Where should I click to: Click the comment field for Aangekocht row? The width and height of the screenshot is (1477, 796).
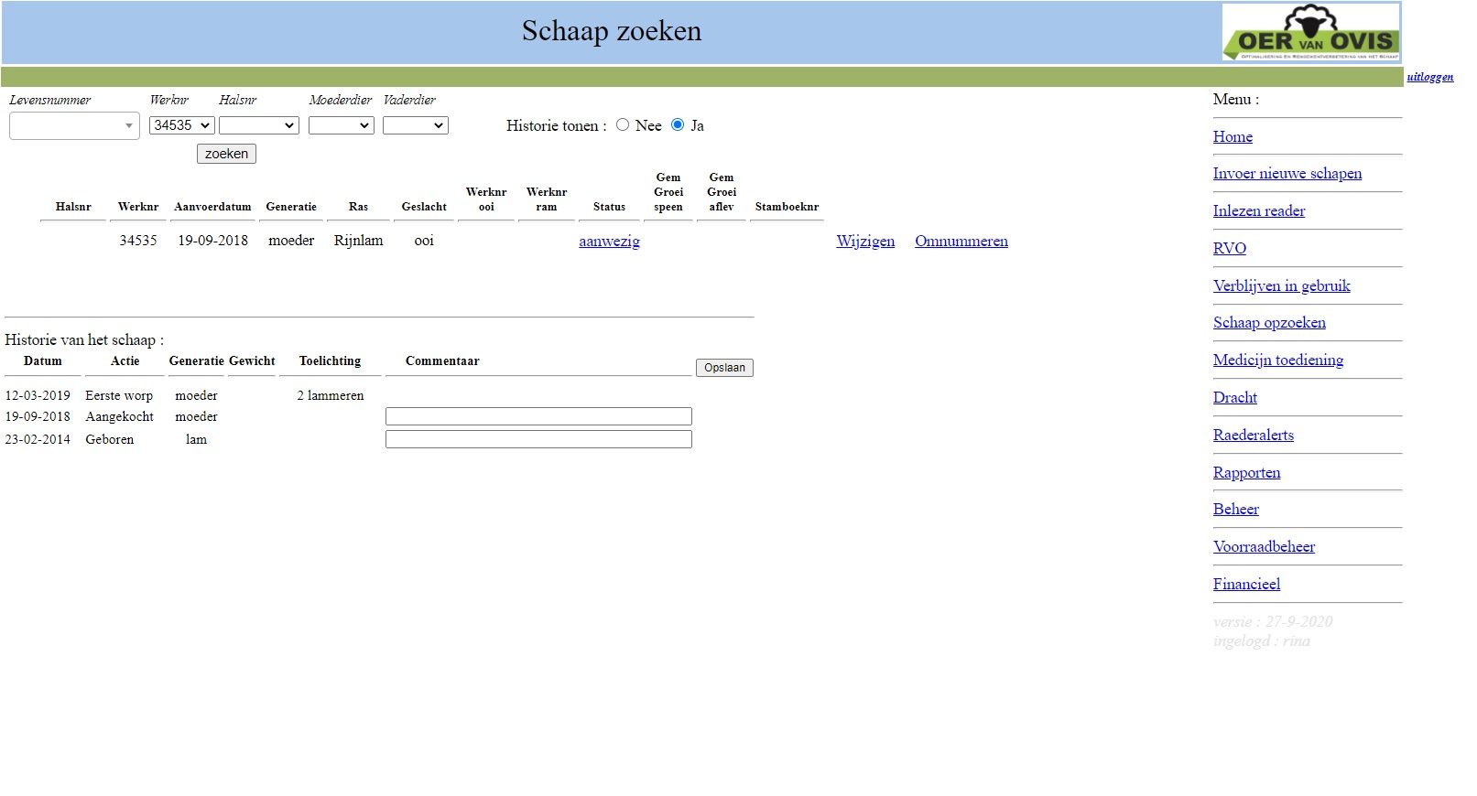[538, 417]
